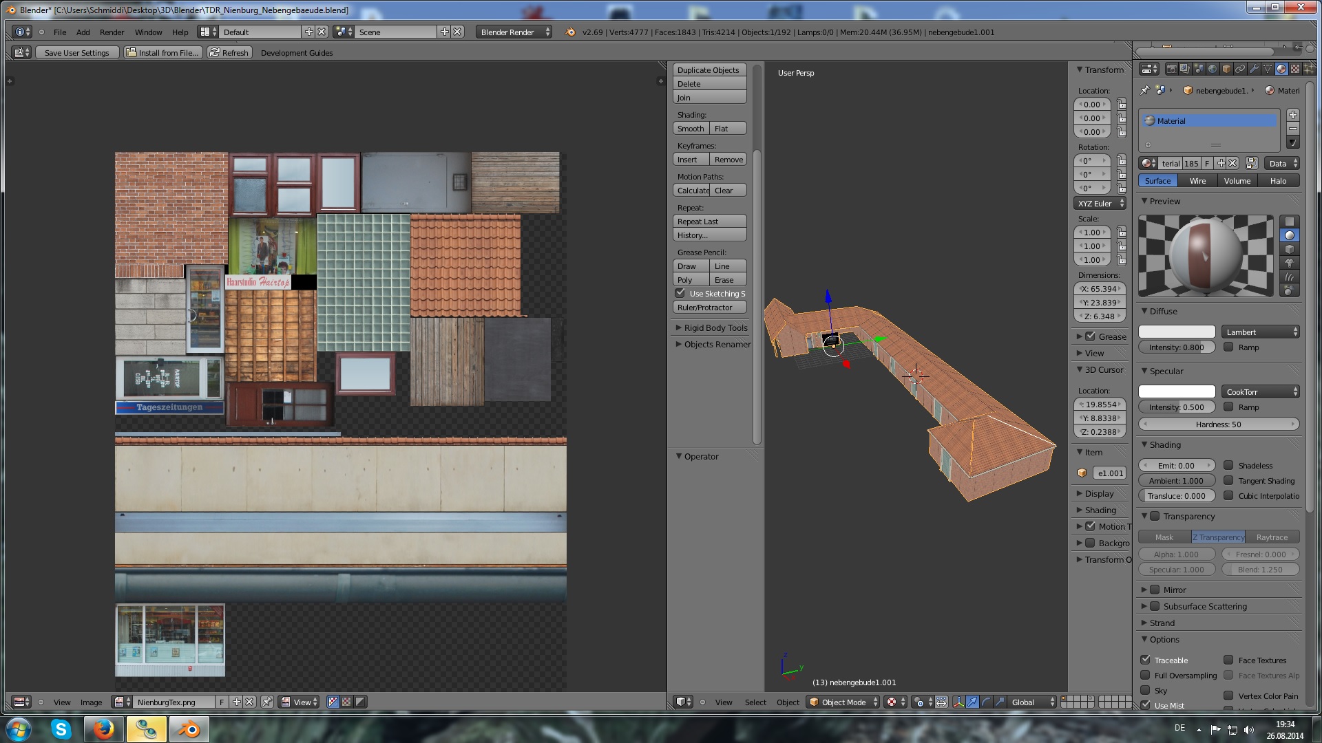
Task: Open the Object constraints chain tab
Action: click(x=1240, y=69)
